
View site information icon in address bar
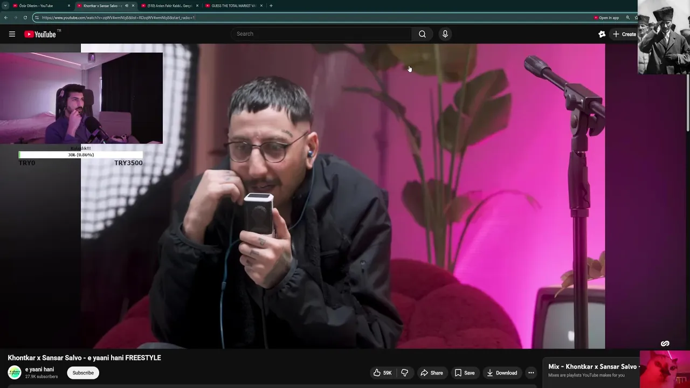pos(37,18)
